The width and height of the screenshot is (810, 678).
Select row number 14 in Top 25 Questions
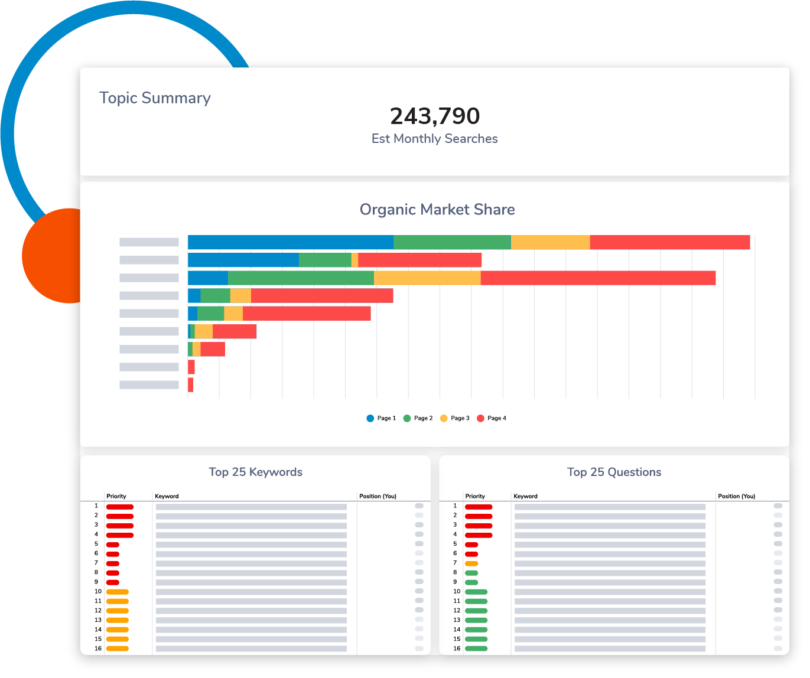point(457,630)
